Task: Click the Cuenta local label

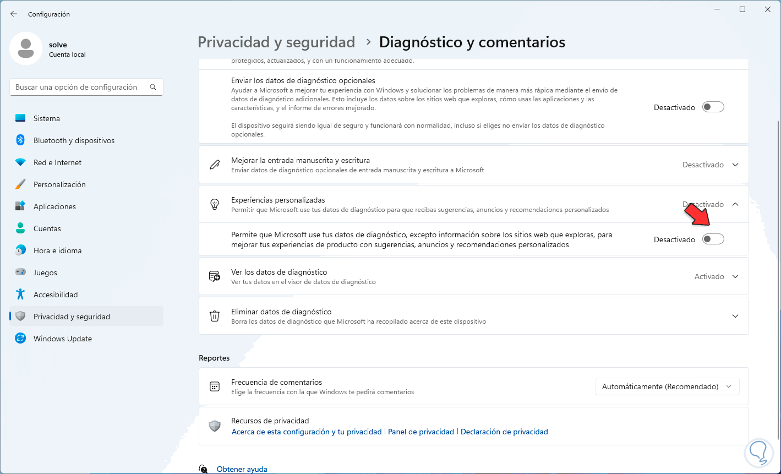Action: (x=67, y=55)
